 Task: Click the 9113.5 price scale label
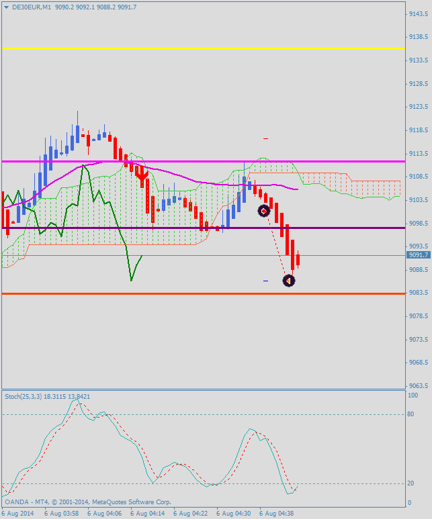[x=419, y=154]
